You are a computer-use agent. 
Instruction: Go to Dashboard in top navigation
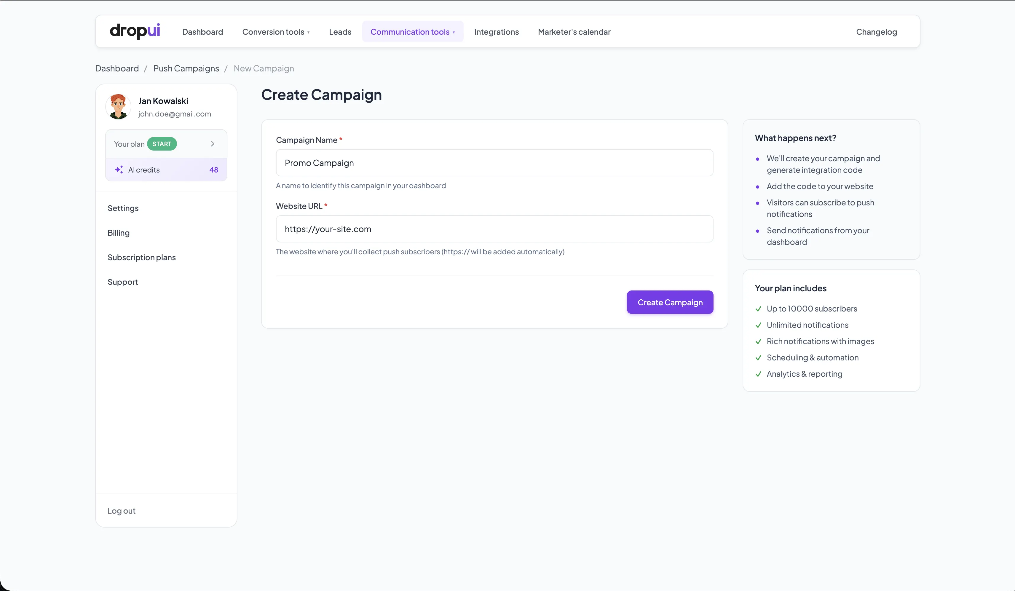(202, 32)
